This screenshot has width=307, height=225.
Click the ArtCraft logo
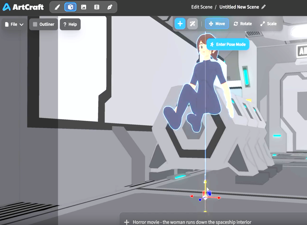point(23,7)
